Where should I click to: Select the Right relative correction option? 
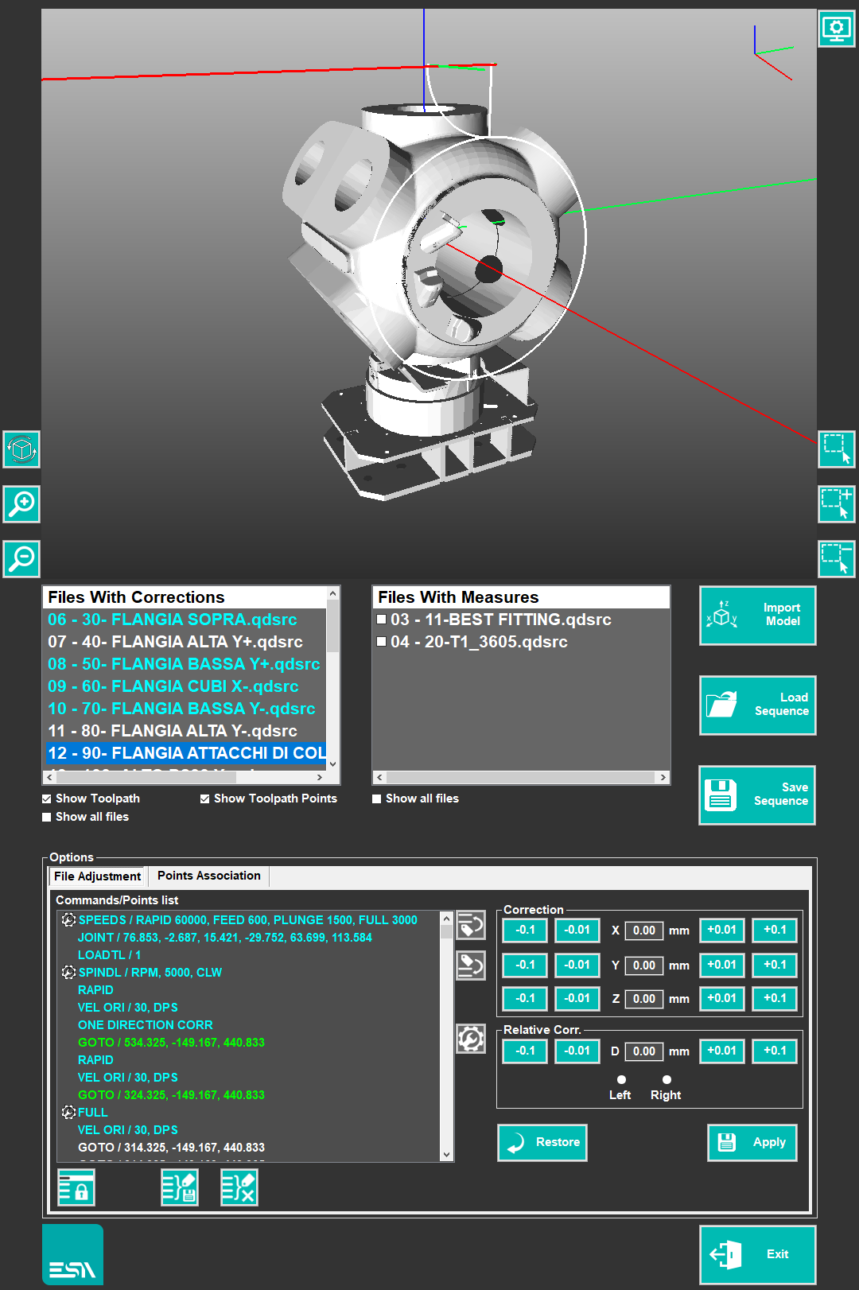(x=667, y=1080)
